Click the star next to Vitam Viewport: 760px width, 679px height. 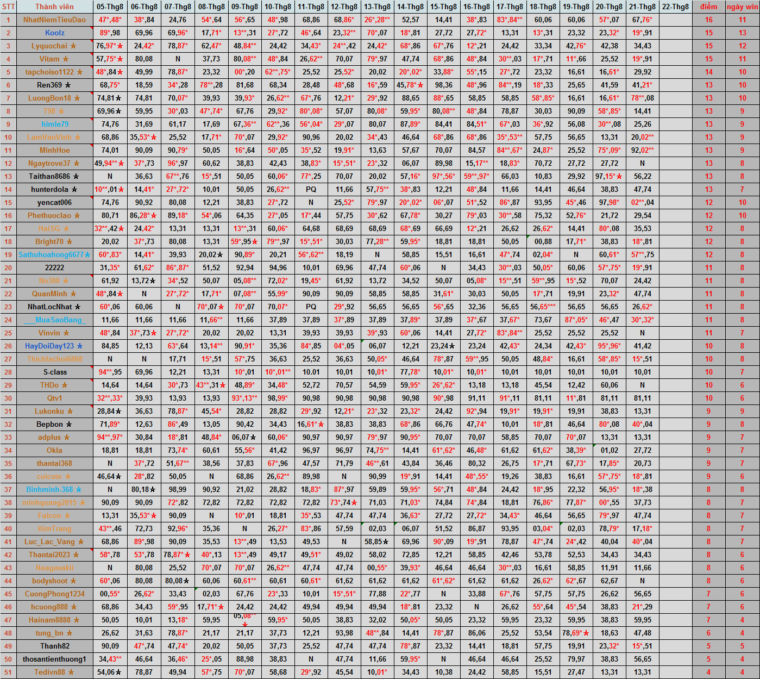point(66,59)
